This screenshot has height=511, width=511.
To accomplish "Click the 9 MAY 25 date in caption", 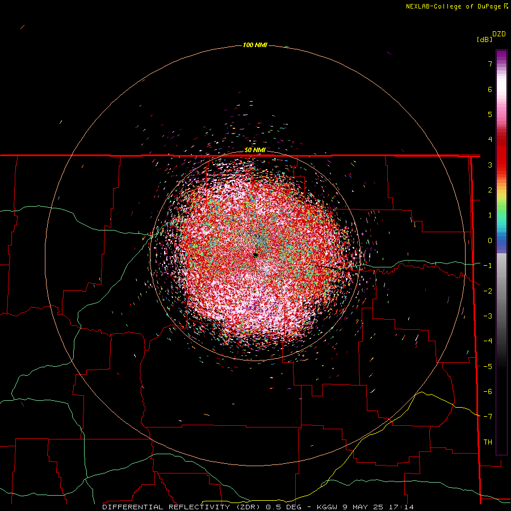I will 363,507.
